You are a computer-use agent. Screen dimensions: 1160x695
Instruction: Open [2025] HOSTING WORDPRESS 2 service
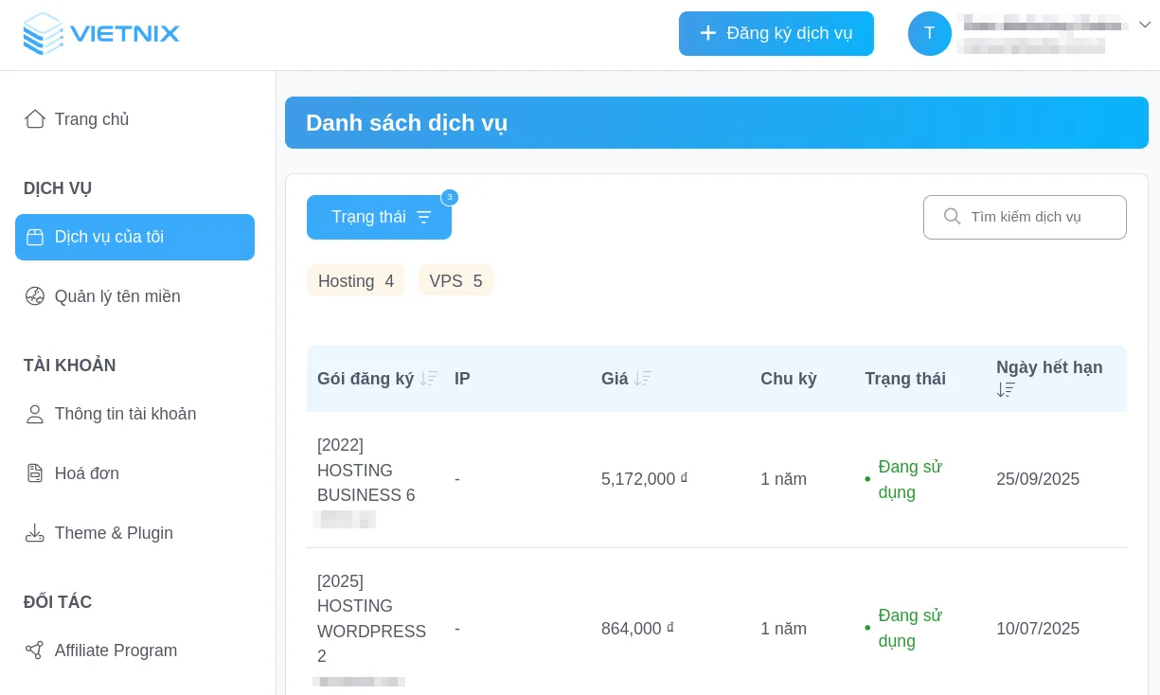coord(371,618)
